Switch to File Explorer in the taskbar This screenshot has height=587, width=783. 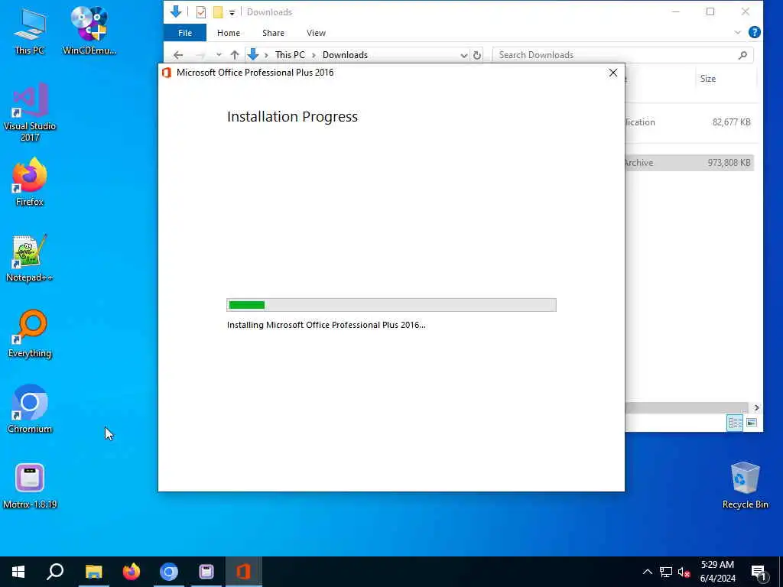click(93, 572)
